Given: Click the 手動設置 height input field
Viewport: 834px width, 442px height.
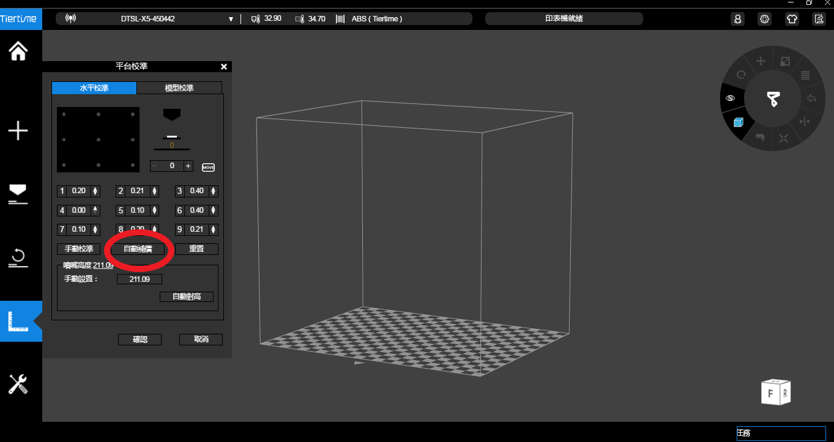Looking at the screenshot, I should [x=140, y=279].
